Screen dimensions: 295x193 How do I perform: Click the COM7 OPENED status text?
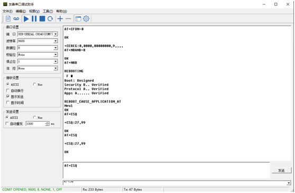point(32,190)
